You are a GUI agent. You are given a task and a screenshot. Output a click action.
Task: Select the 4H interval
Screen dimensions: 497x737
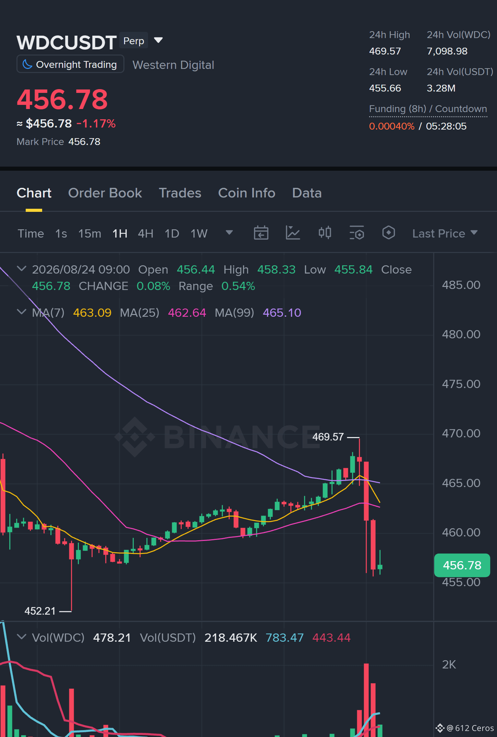[x=146, y=233]
